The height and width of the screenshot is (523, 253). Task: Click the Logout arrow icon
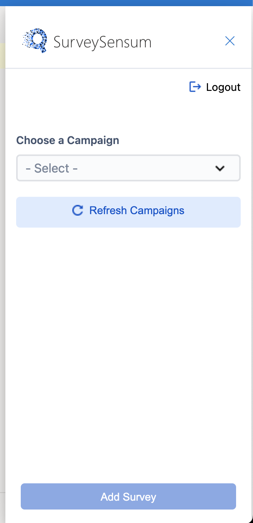pos(195,87)
